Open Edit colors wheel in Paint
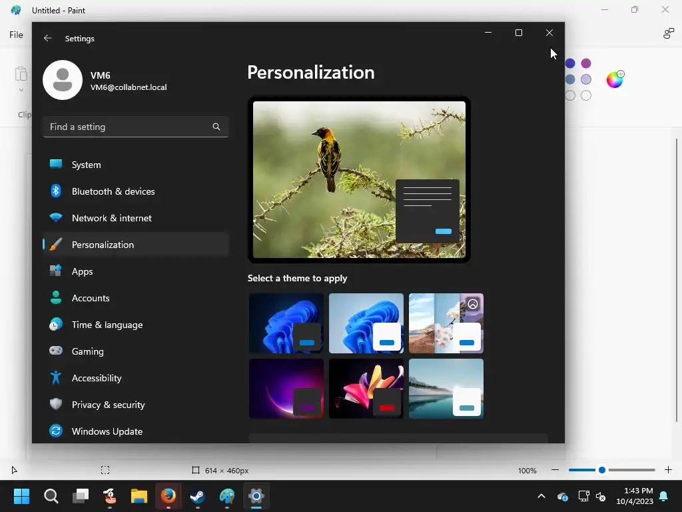This screenshot has height=512, width=682. click(615, 79)
